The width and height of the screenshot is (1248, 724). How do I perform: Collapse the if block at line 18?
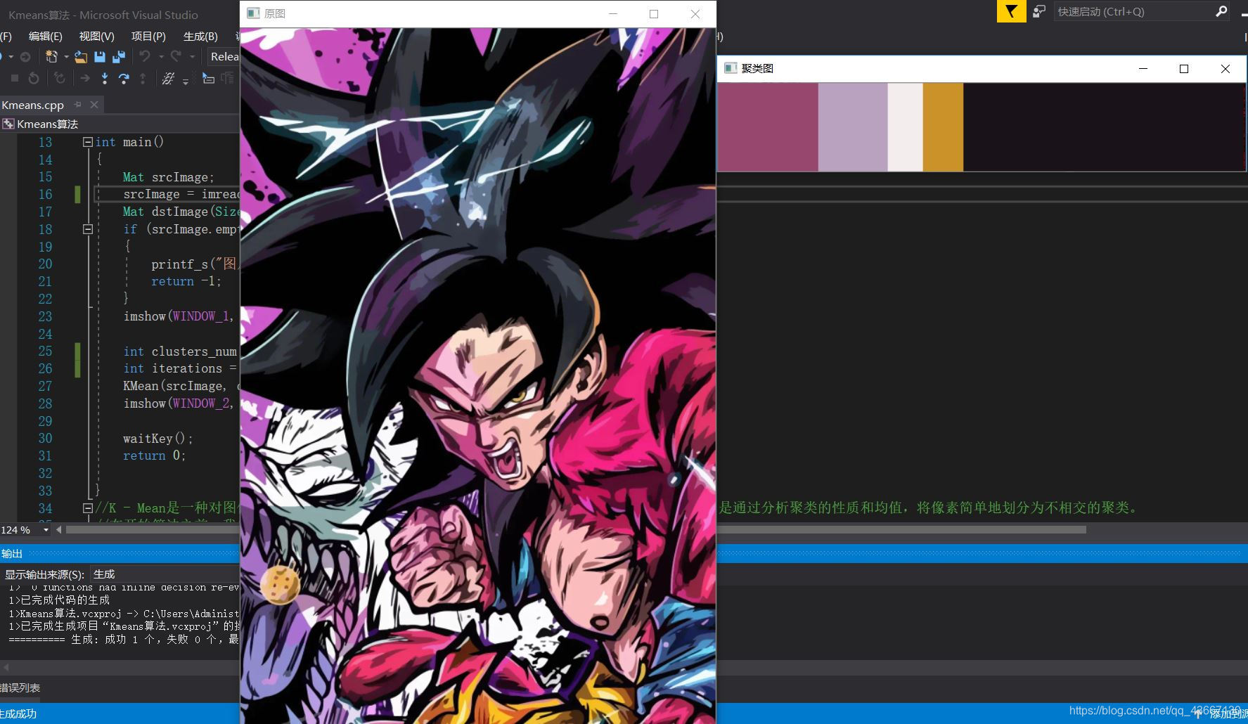click(x=88, y=229)
